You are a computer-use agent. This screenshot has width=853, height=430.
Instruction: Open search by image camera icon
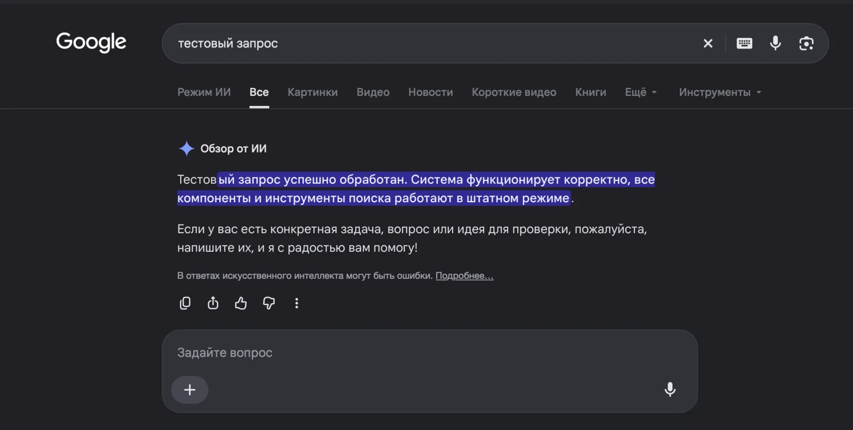point(806,44)
